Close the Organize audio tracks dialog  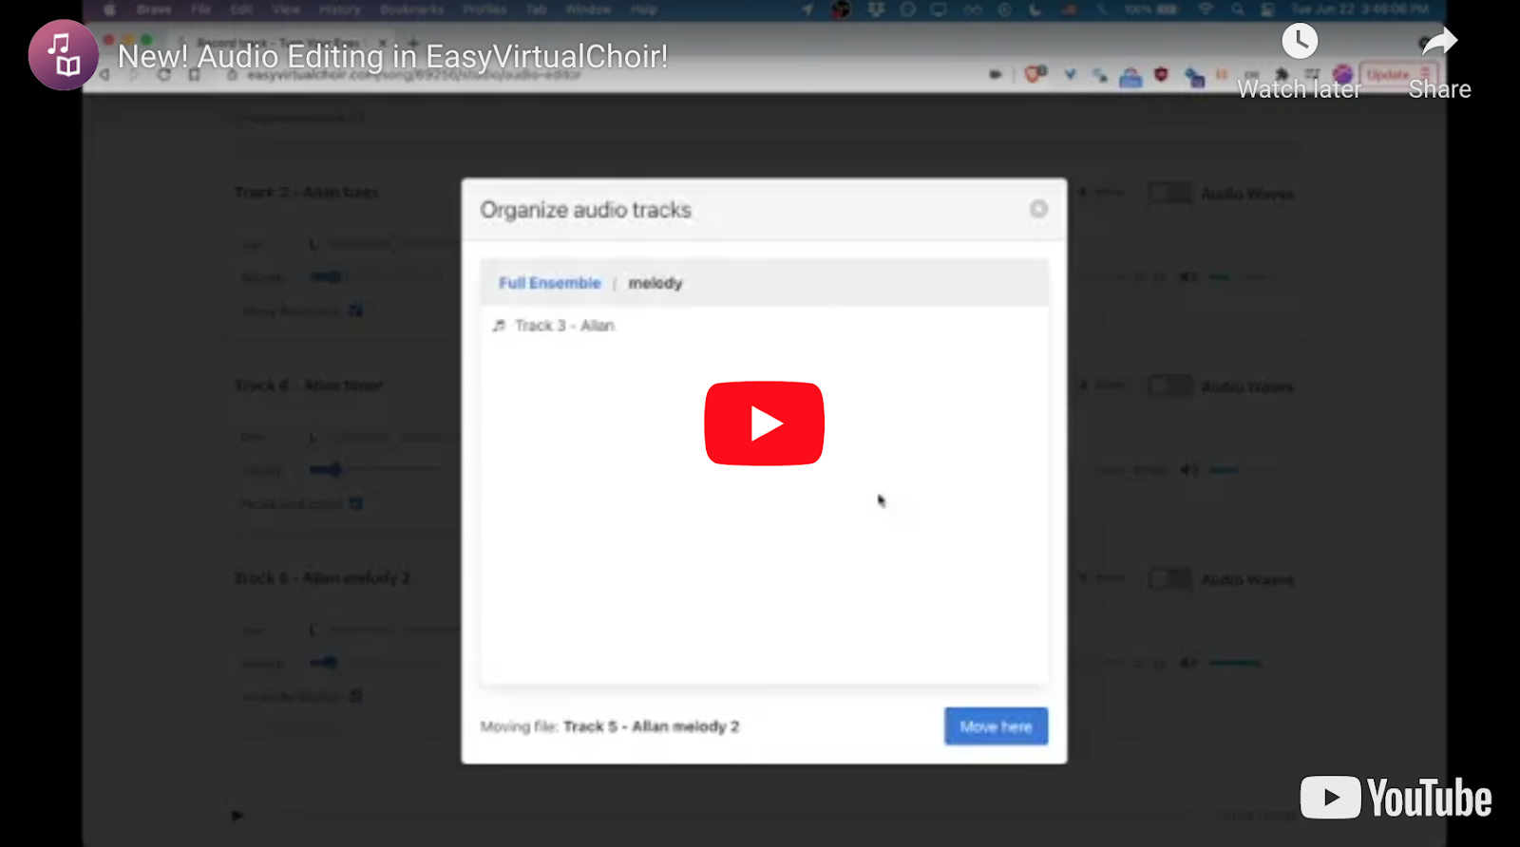pos(1038,209)
